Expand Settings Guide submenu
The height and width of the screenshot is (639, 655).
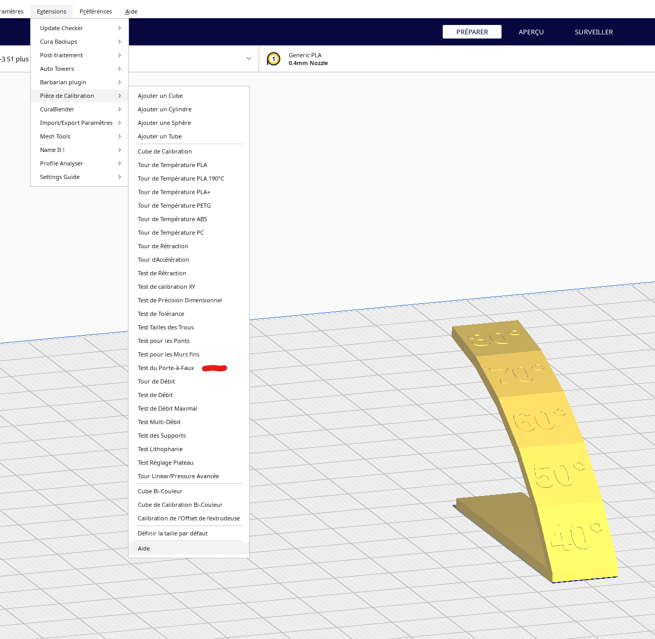click(80, 177)
